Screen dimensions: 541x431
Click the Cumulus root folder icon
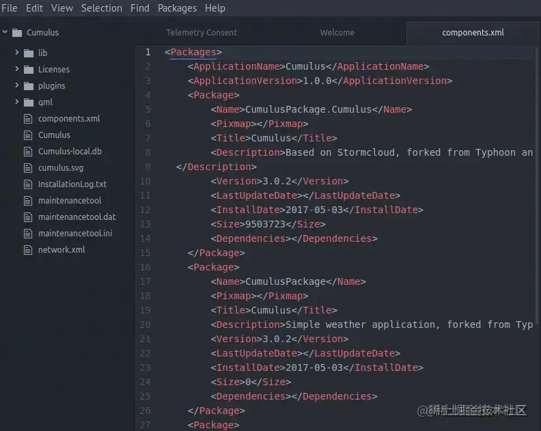click(17, 33)
